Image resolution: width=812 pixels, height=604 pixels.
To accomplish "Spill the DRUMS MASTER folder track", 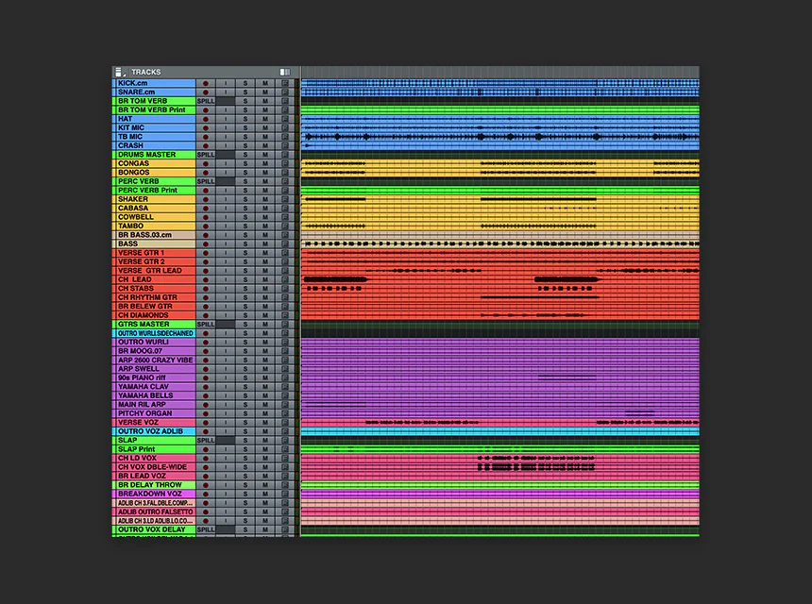I will click(206, 155).
